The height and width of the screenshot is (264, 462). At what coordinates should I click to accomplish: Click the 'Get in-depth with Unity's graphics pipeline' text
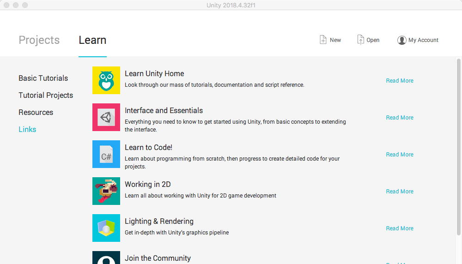[x=177, y=233]
